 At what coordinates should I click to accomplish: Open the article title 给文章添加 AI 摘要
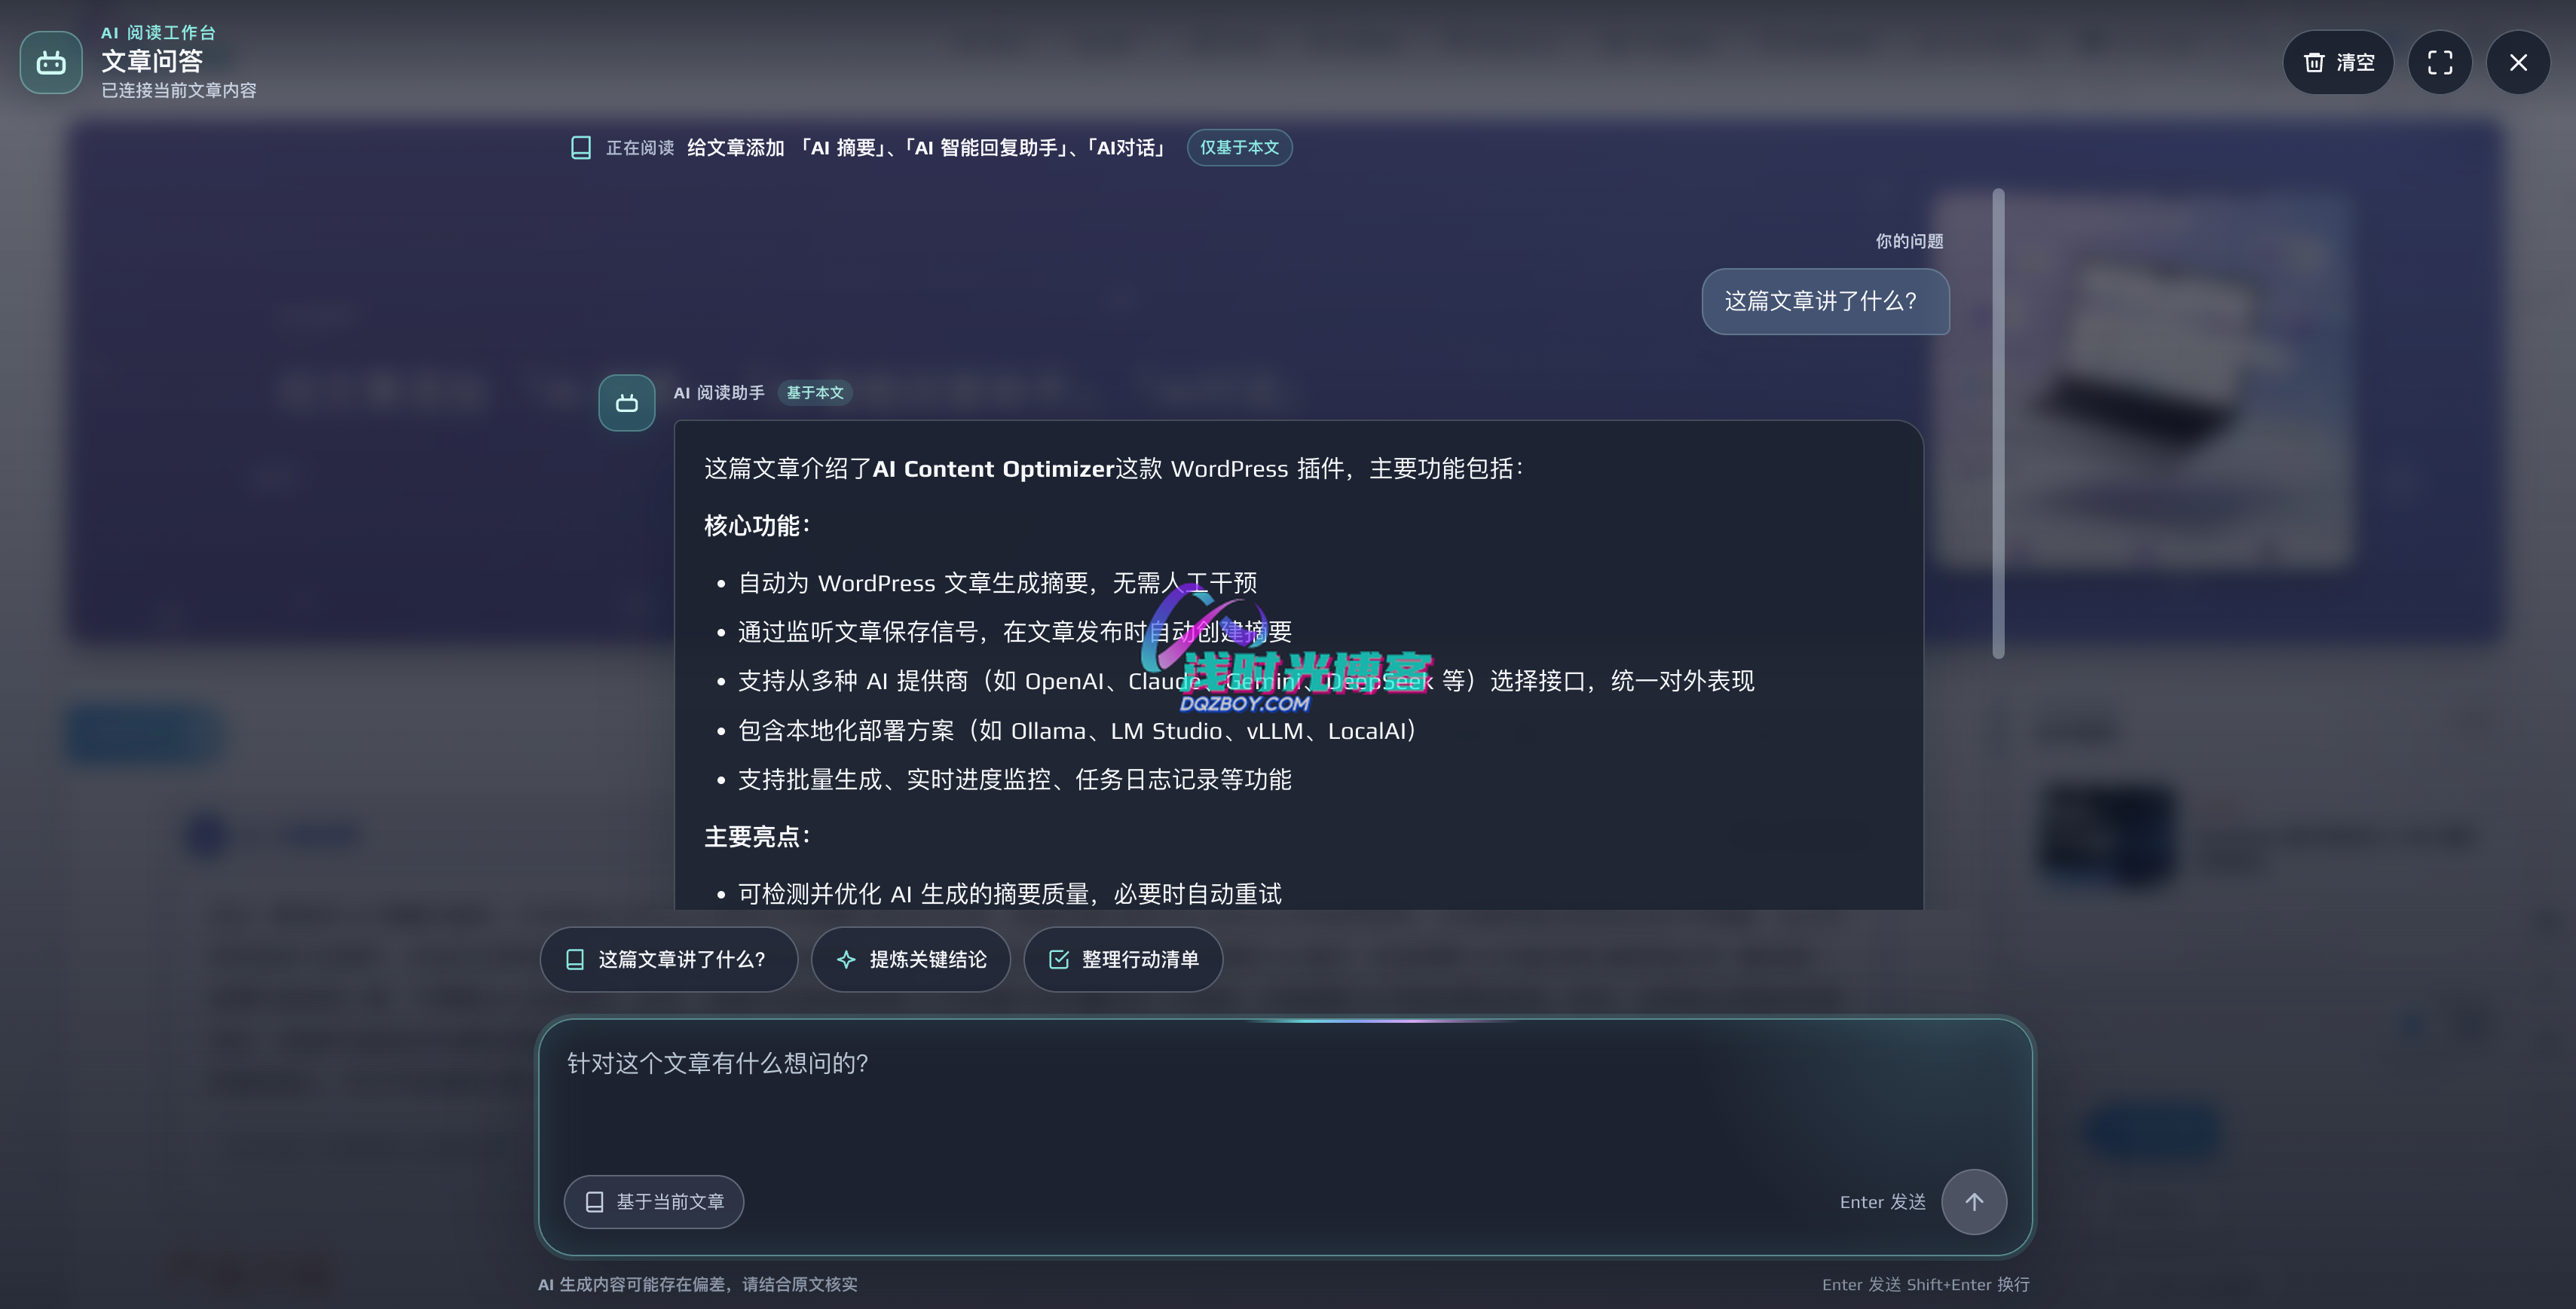pos(926,148)
